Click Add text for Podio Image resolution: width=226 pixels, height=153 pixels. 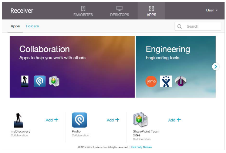click(x=110, y=120)
